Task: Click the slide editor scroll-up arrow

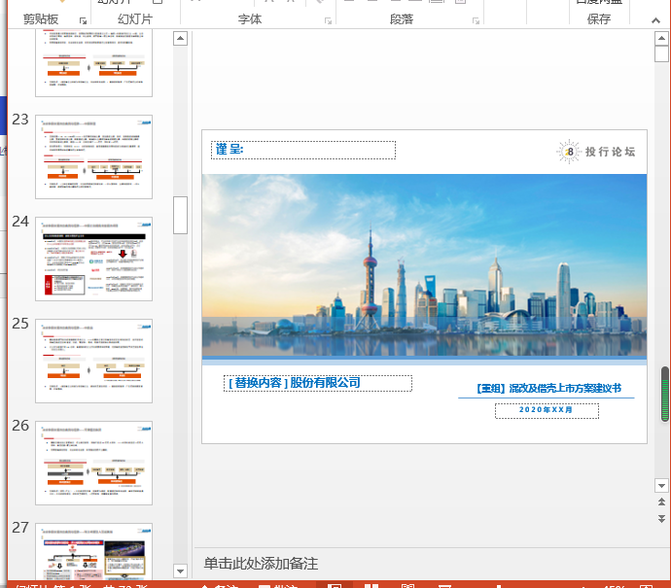Action: click(661, 39)
